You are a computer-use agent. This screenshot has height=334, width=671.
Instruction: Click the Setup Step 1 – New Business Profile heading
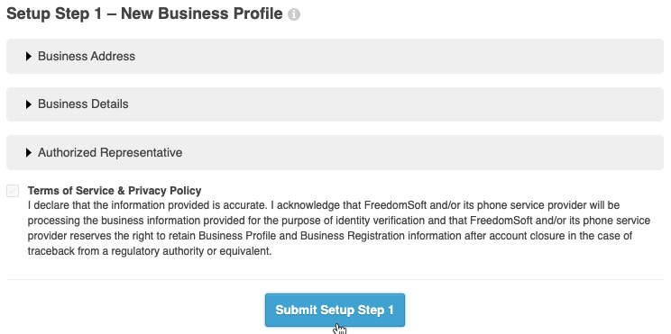click(x=144, y=14)
